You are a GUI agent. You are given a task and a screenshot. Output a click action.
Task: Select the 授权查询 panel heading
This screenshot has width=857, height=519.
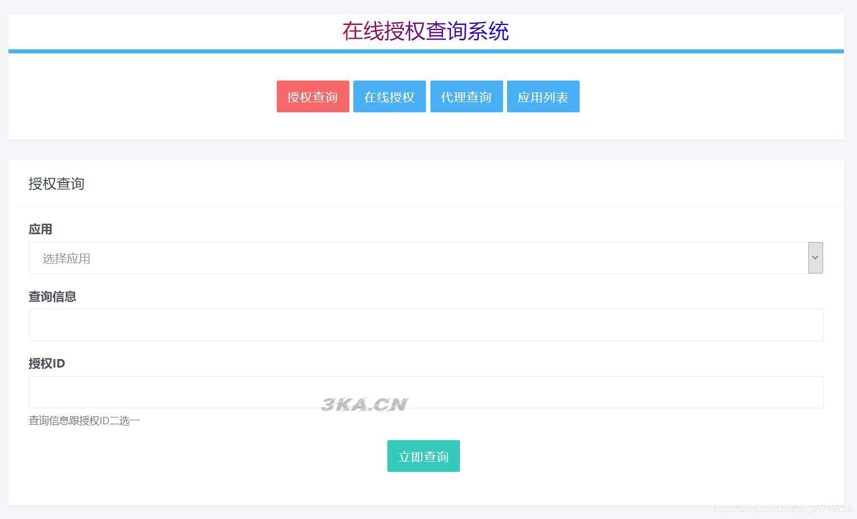(56, 183)
